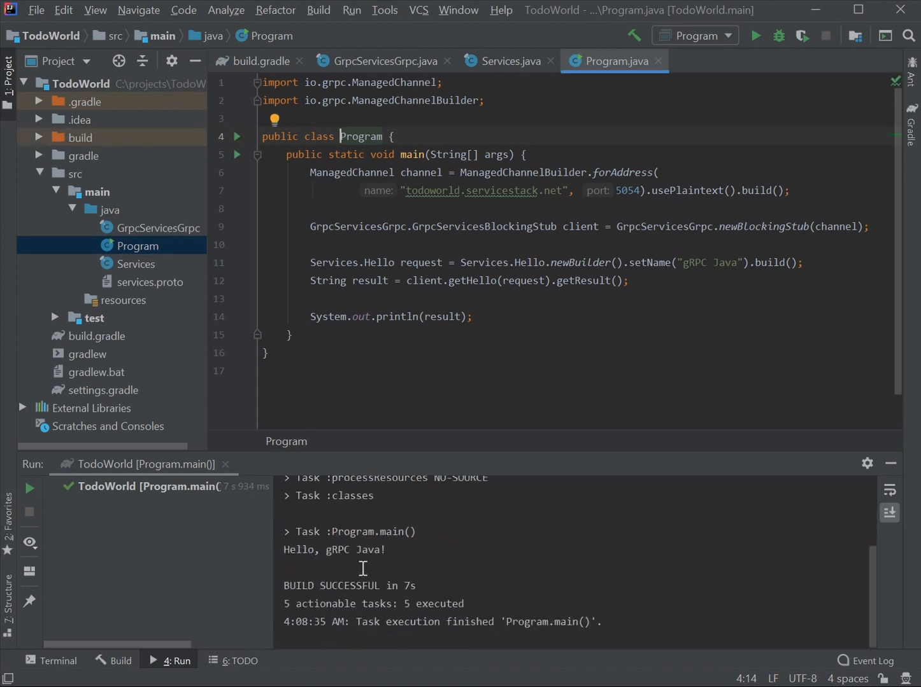Open Search Everywhere with the magnifier icon
This screenshot has height=687, width=921.
coord(909,36)
